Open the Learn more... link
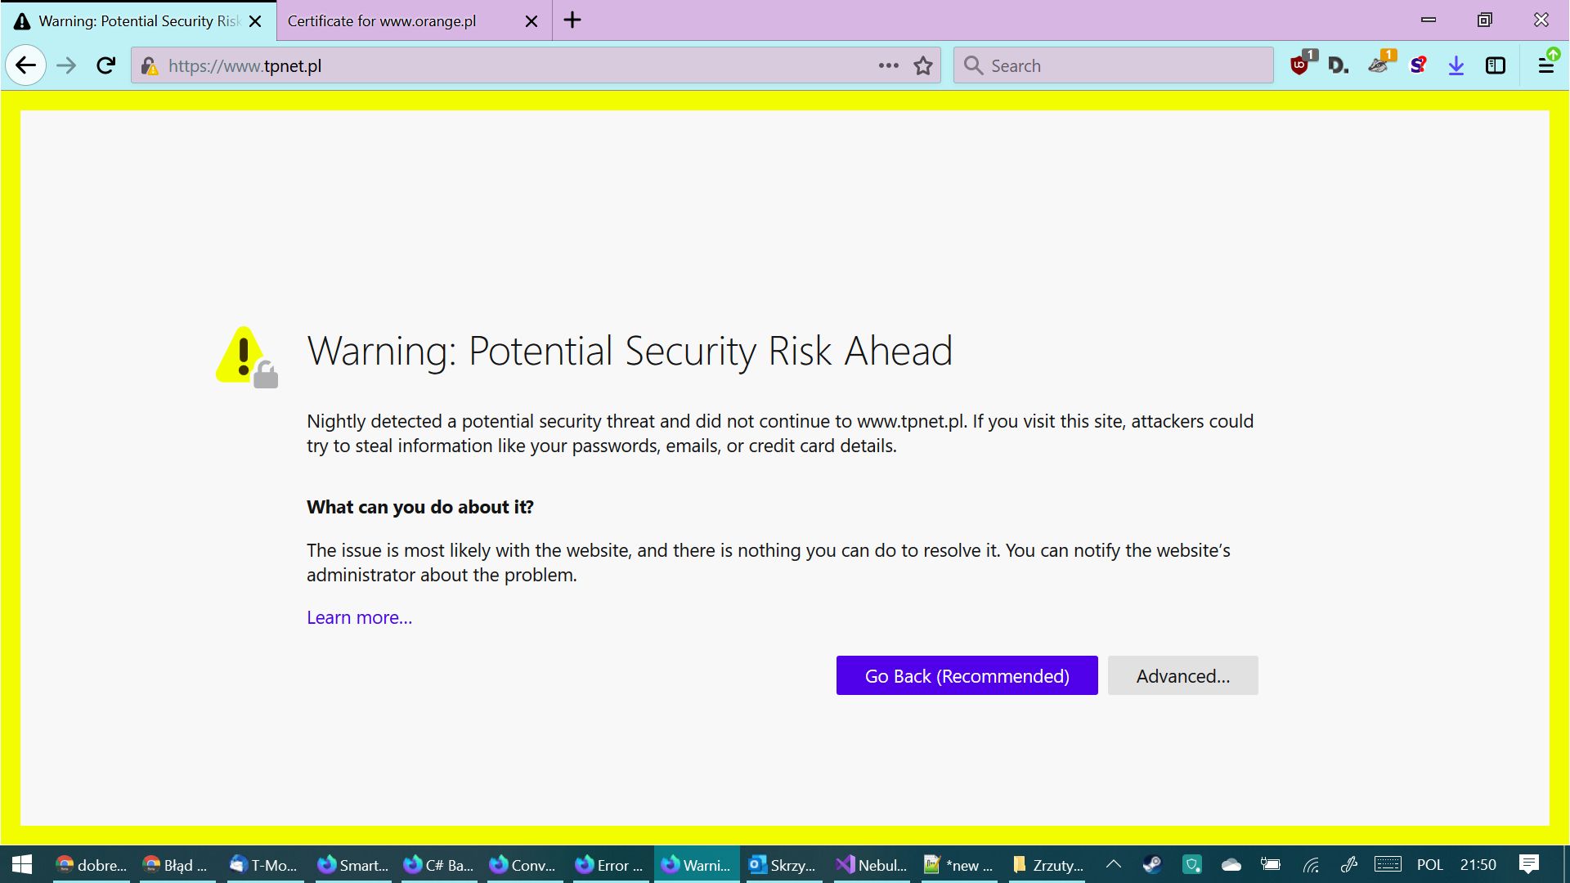 (359, 618)
